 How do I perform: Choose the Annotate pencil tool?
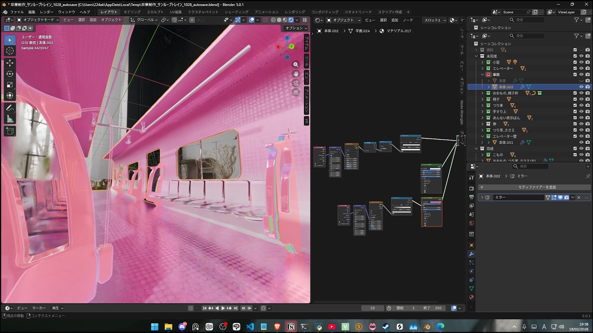10,108
